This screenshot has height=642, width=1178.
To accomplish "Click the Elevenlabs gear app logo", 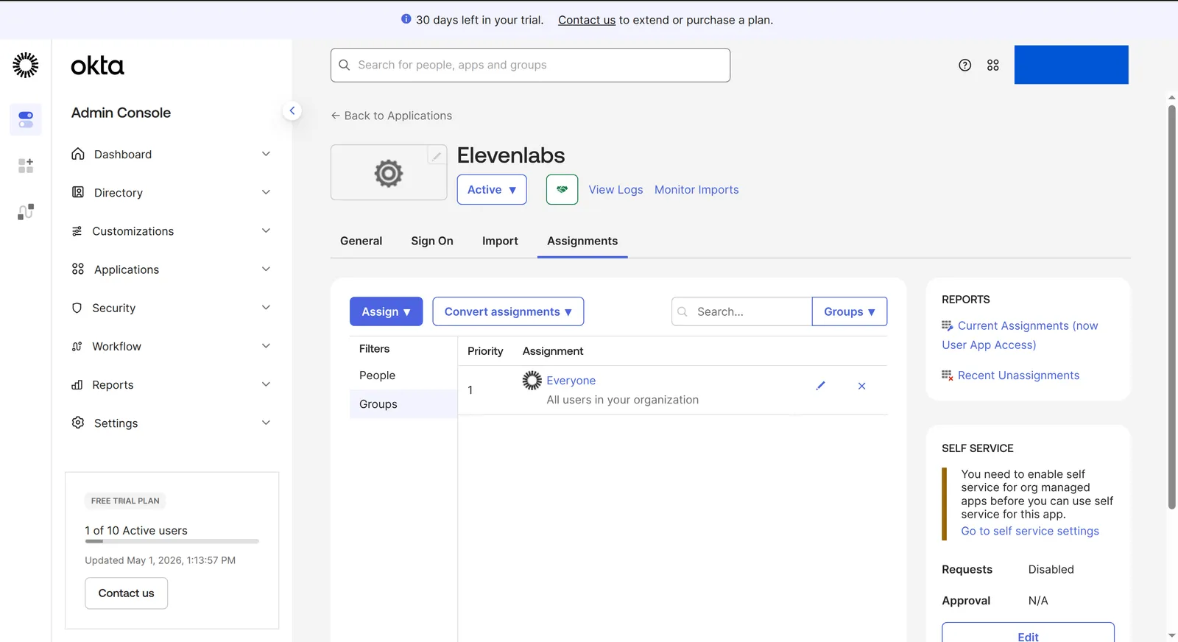I will [x=389, y=173].
